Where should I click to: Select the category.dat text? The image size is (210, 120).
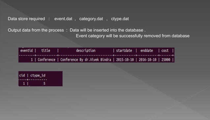91,19
